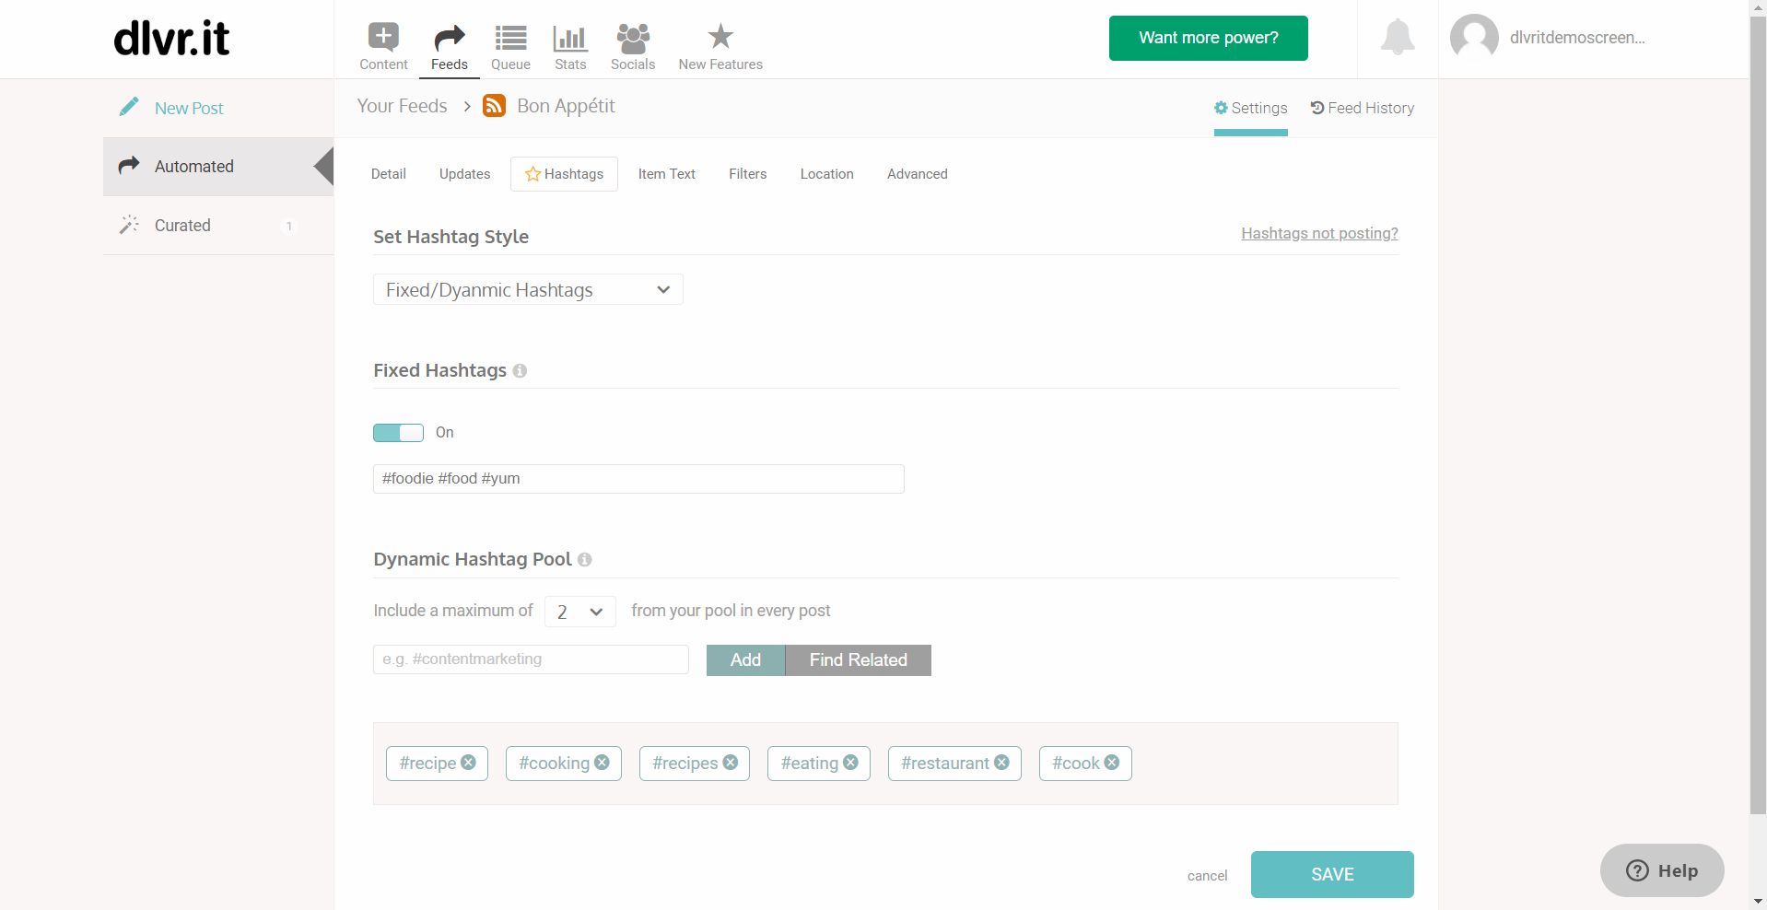This screenshot has height=910, width=1767.
Task: Open the Help widget button
Action: tap(1662, 870)
